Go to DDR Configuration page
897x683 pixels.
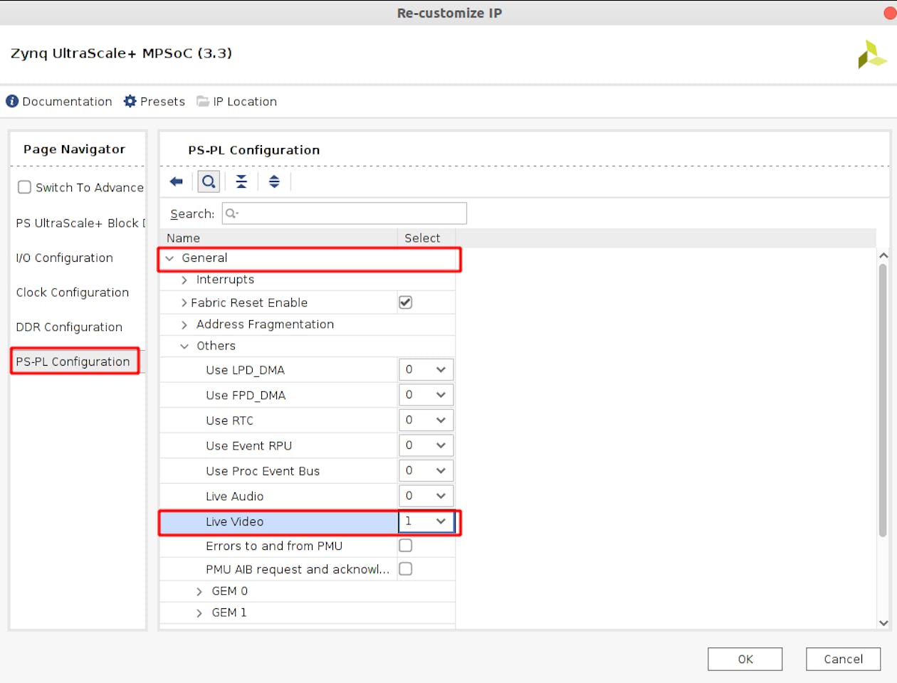[x=69, y=327]
